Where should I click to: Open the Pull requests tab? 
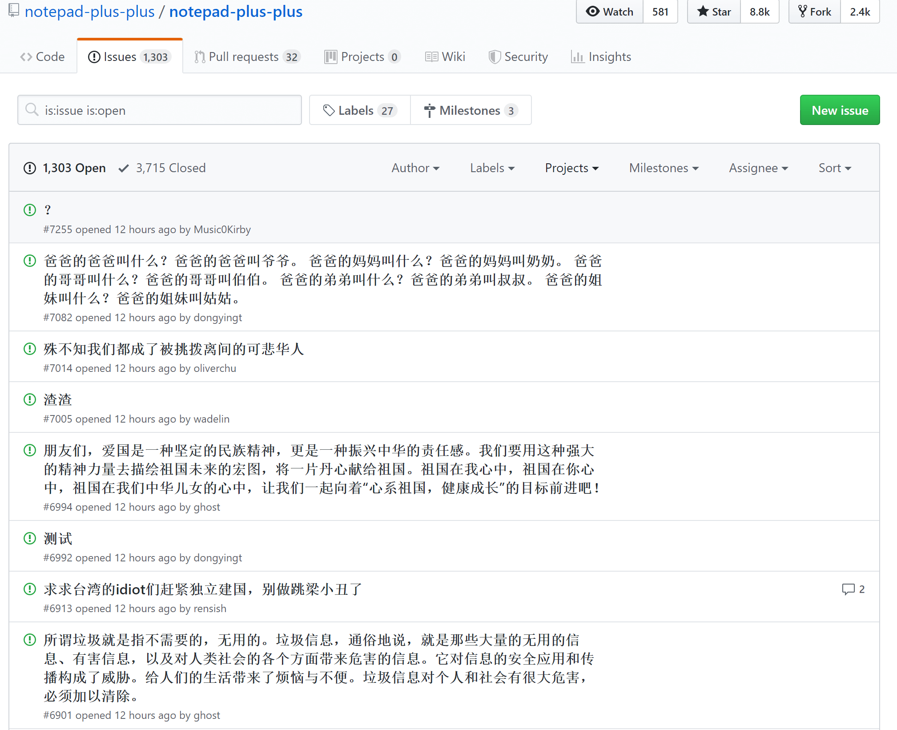248,57
